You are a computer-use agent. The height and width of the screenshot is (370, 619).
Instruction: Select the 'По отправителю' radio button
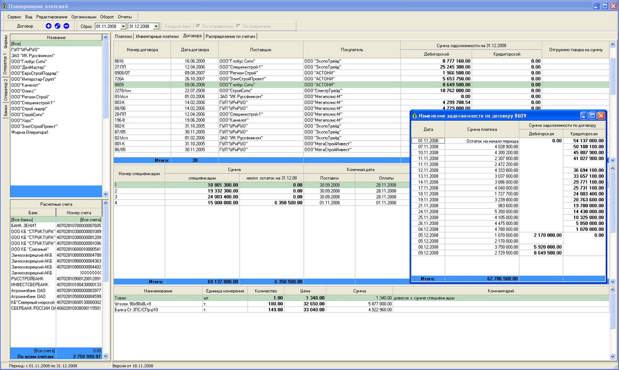coord(198,26)
